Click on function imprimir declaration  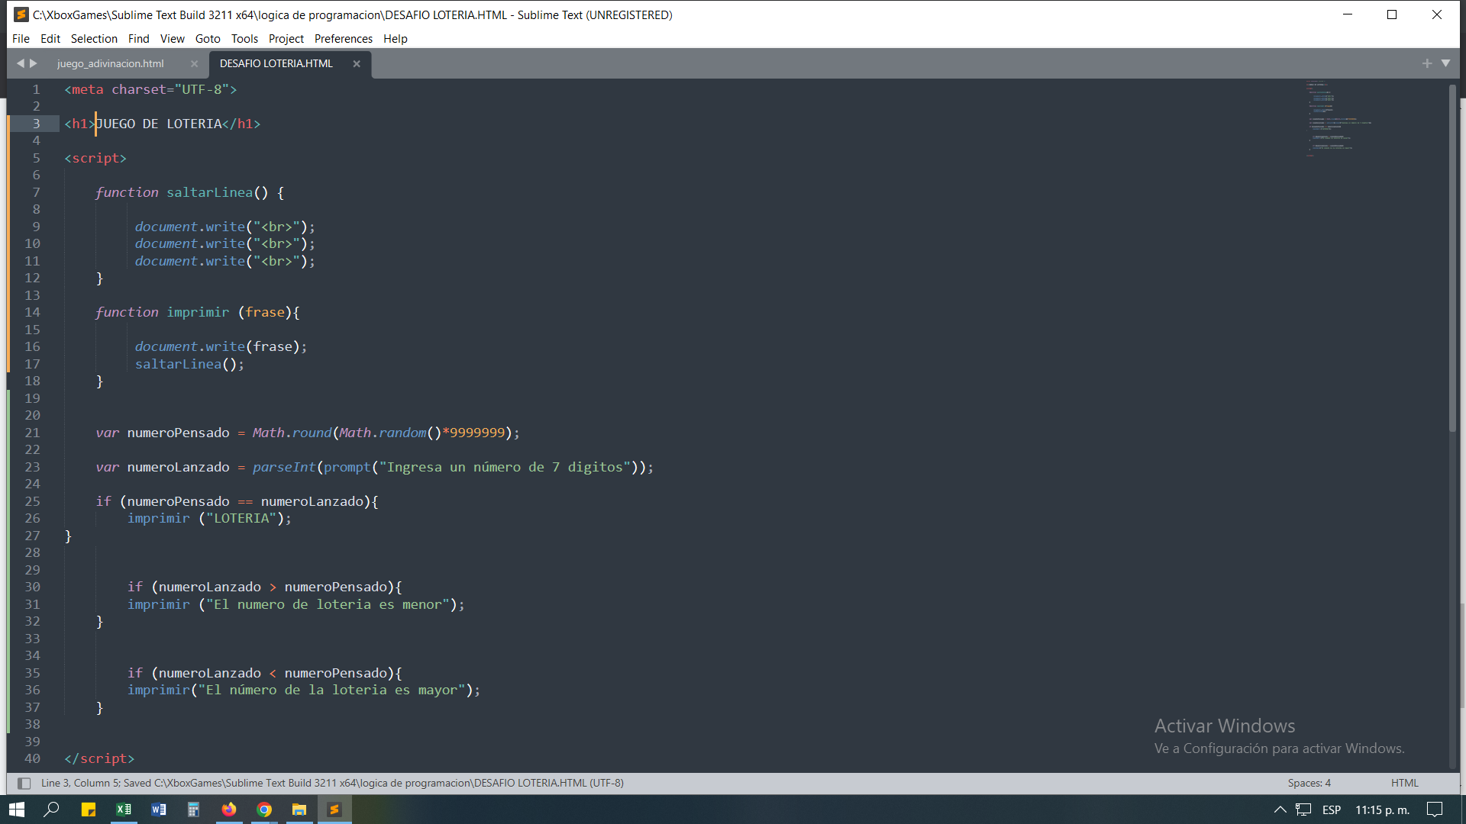point(197,312)
